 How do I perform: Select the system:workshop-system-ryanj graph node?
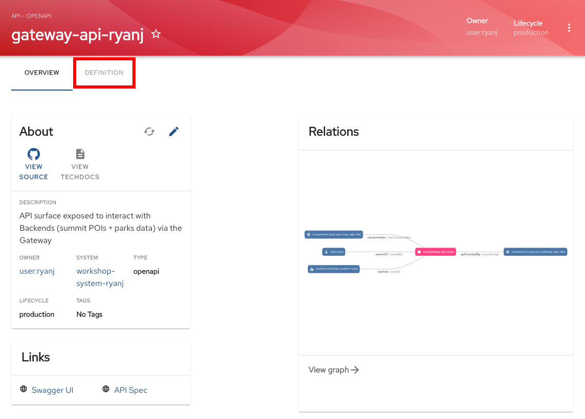coord(333,269)
